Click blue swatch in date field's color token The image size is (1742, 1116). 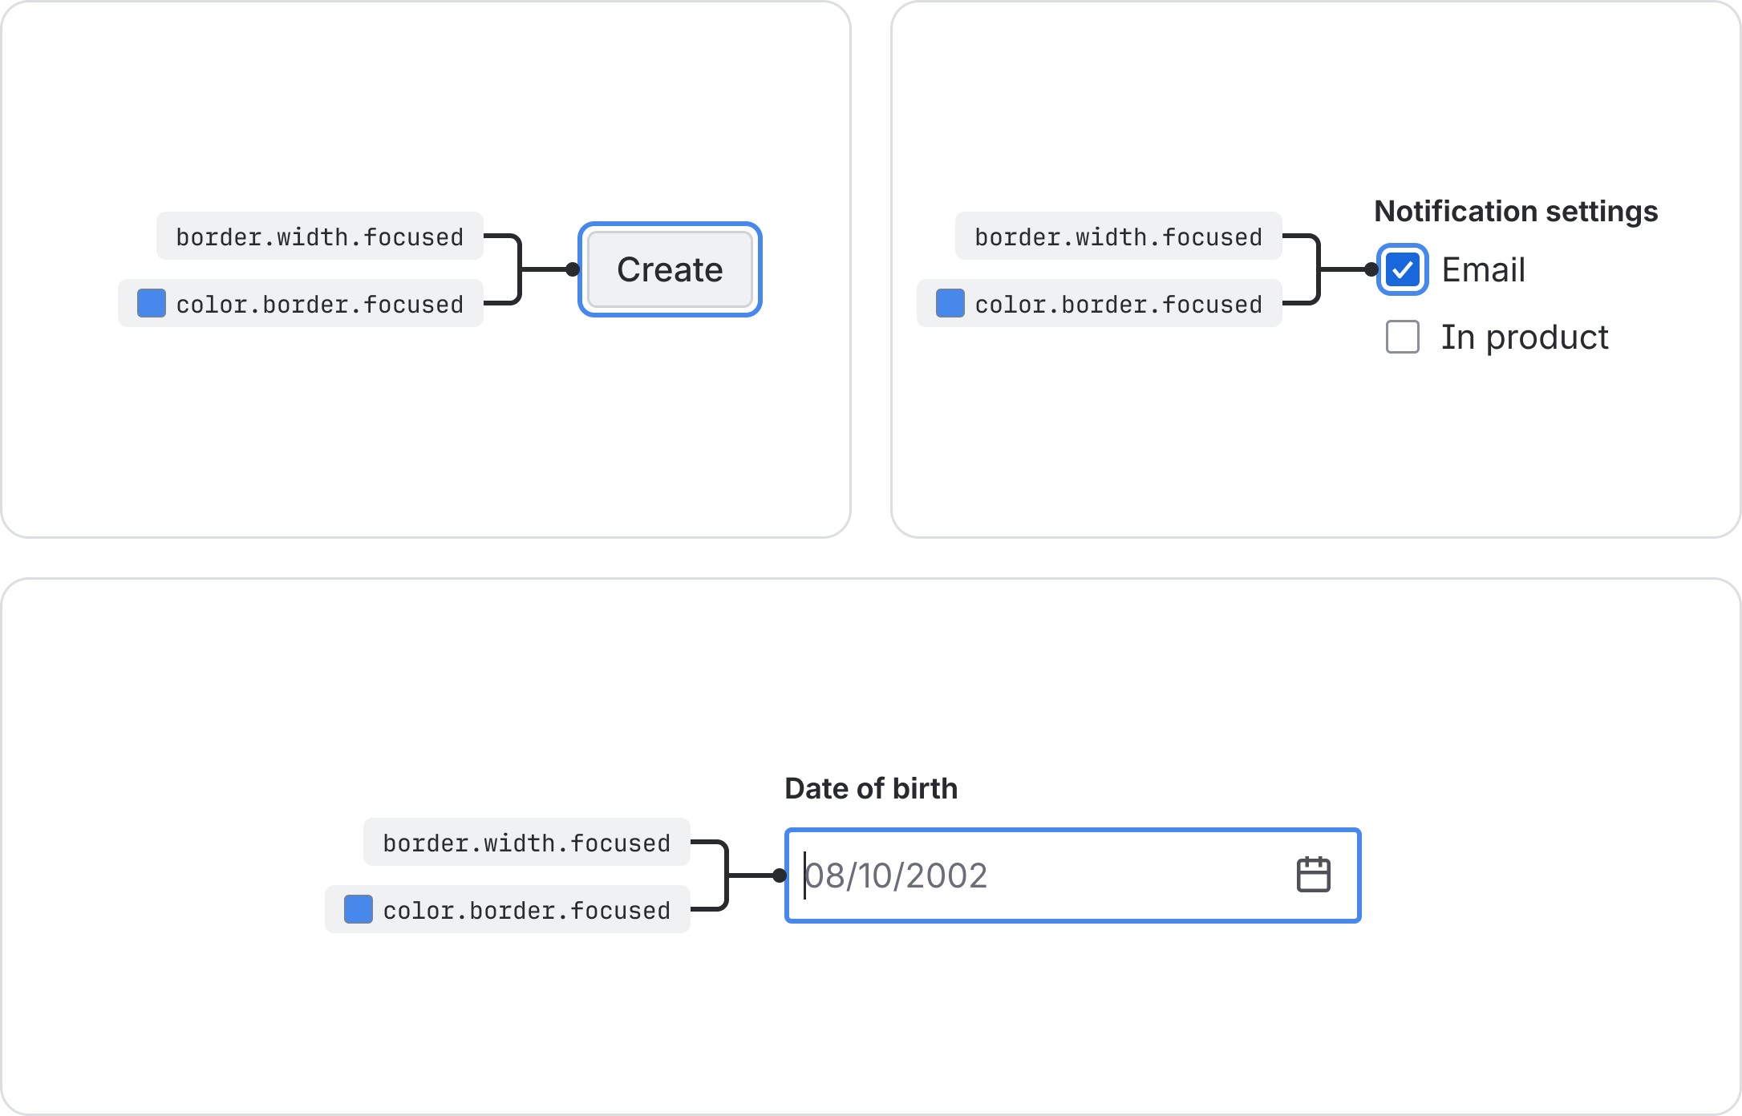click(358, 910)
